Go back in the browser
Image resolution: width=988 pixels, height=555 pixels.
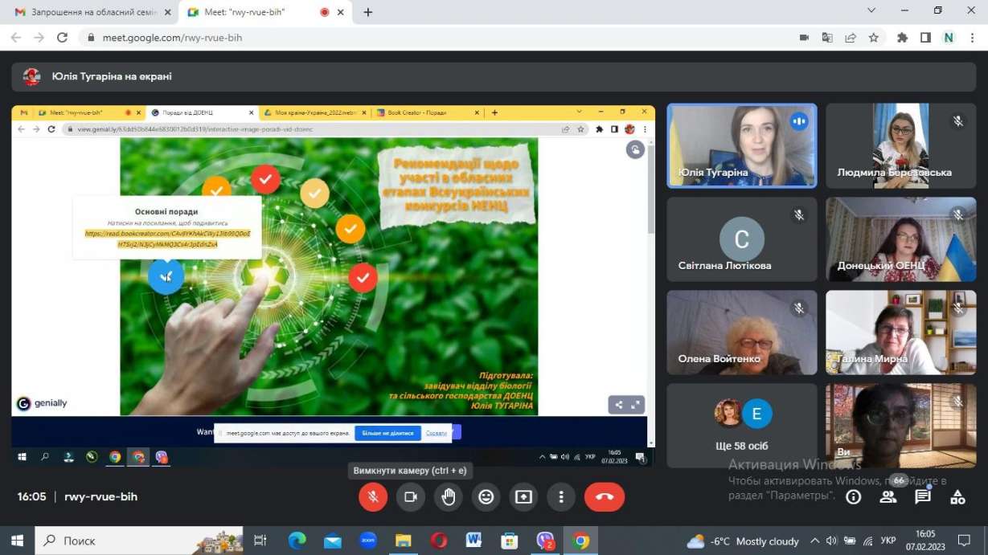(16, 38)
